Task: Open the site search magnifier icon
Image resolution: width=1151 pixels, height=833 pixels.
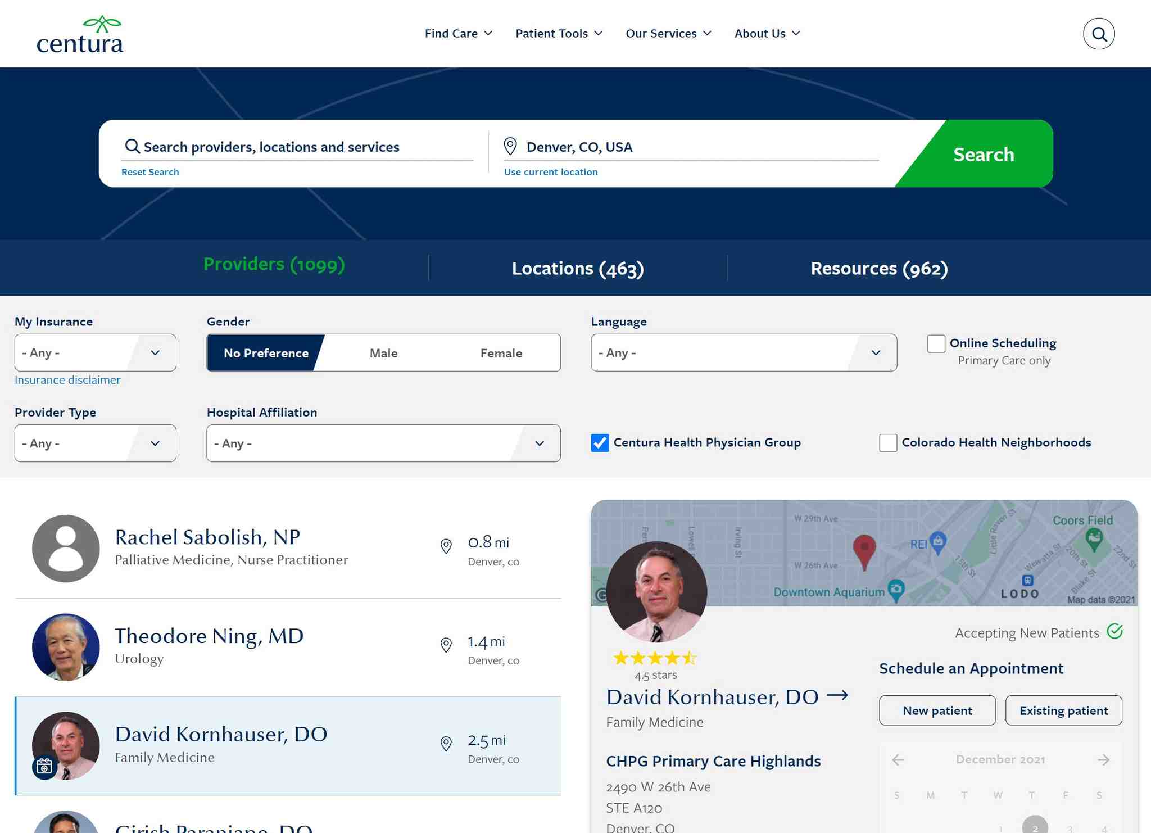Action: [x=1099, y=34]
